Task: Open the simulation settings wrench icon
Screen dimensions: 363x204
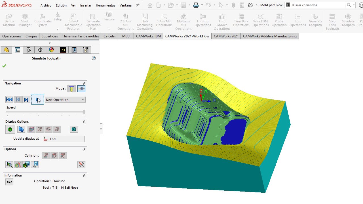Action: tap(81, 165)
